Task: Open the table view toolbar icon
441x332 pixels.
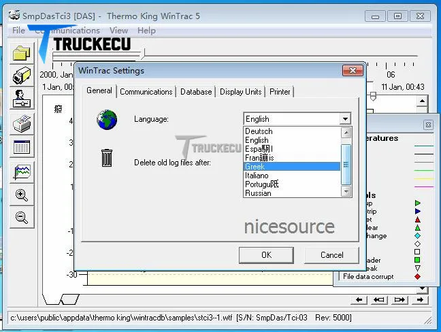Action: 22,146
